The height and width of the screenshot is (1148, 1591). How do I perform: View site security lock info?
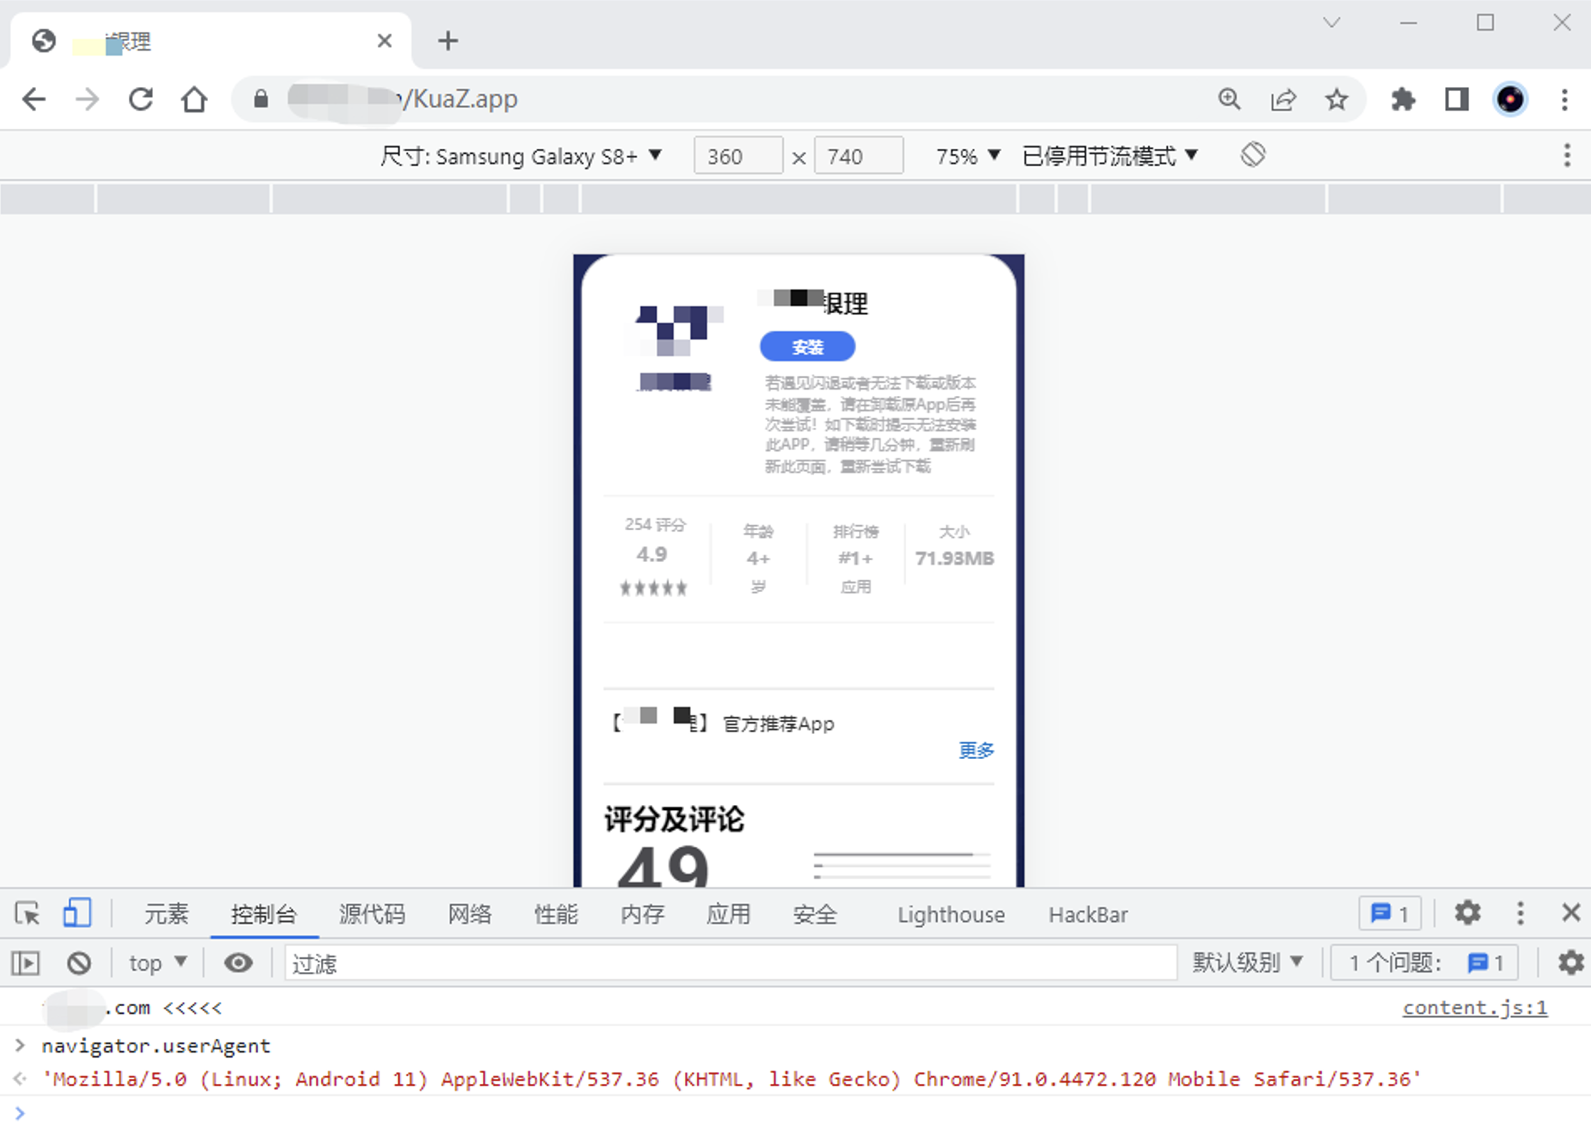[x=261, y=99]
